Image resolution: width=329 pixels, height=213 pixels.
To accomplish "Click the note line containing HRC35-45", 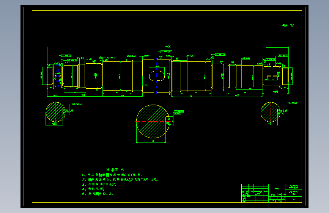I will point(120,180).
